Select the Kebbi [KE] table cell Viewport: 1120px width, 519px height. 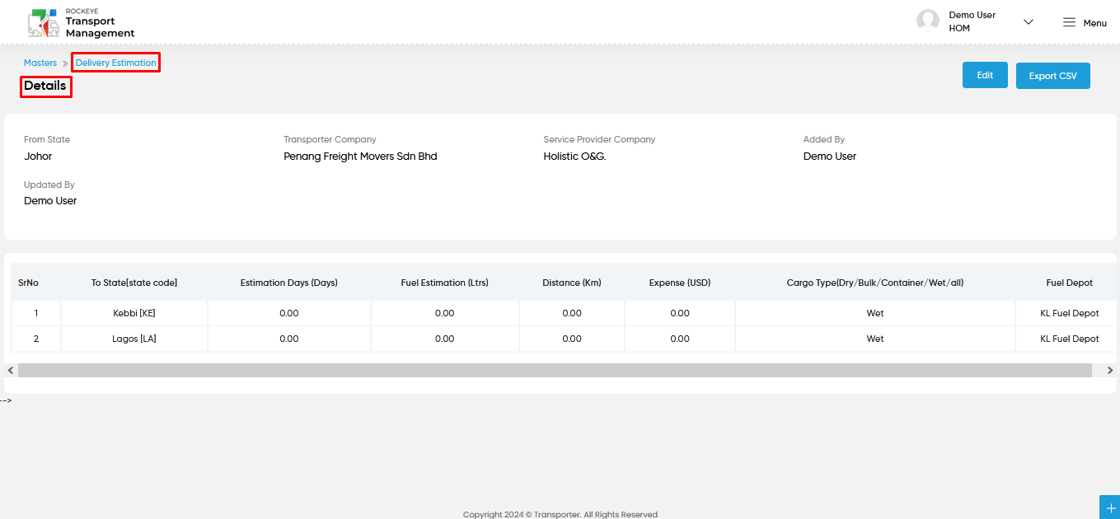tap(134, 313)
